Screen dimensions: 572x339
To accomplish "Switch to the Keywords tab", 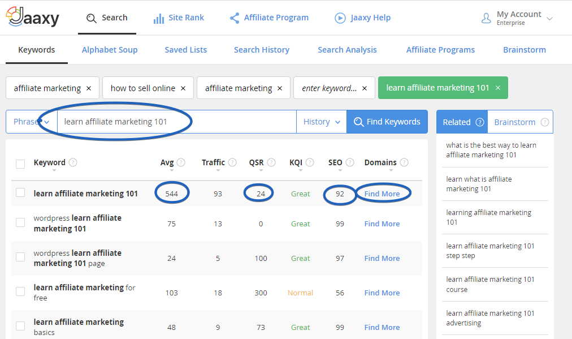I will point(37,50).
